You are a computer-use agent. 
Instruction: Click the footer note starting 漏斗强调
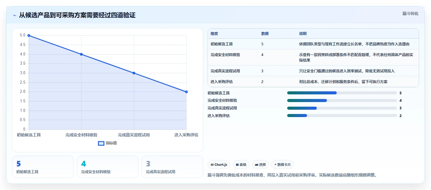click(x=292, y=175)
